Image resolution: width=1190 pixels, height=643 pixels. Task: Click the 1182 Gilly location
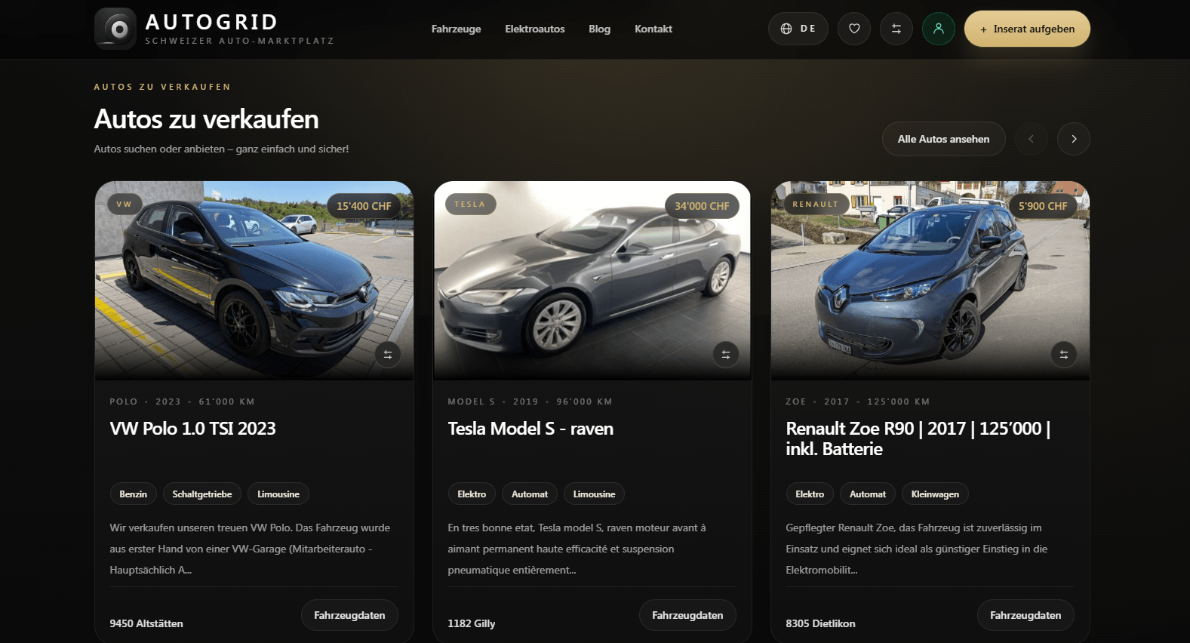pos(472,623)
